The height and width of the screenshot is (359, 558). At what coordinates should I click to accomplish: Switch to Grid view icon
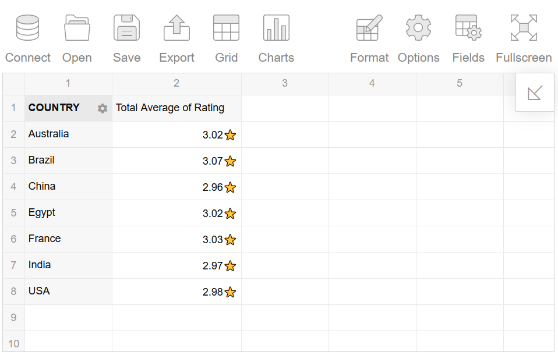coord(226,27)
